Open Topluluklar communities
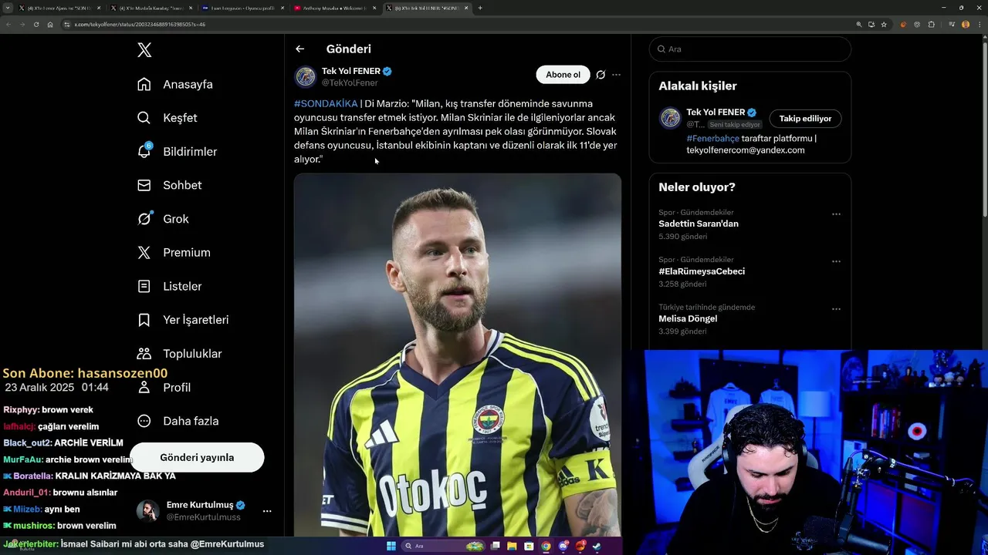This screenshot has width=988, height=555. click(x=179, y=354)
